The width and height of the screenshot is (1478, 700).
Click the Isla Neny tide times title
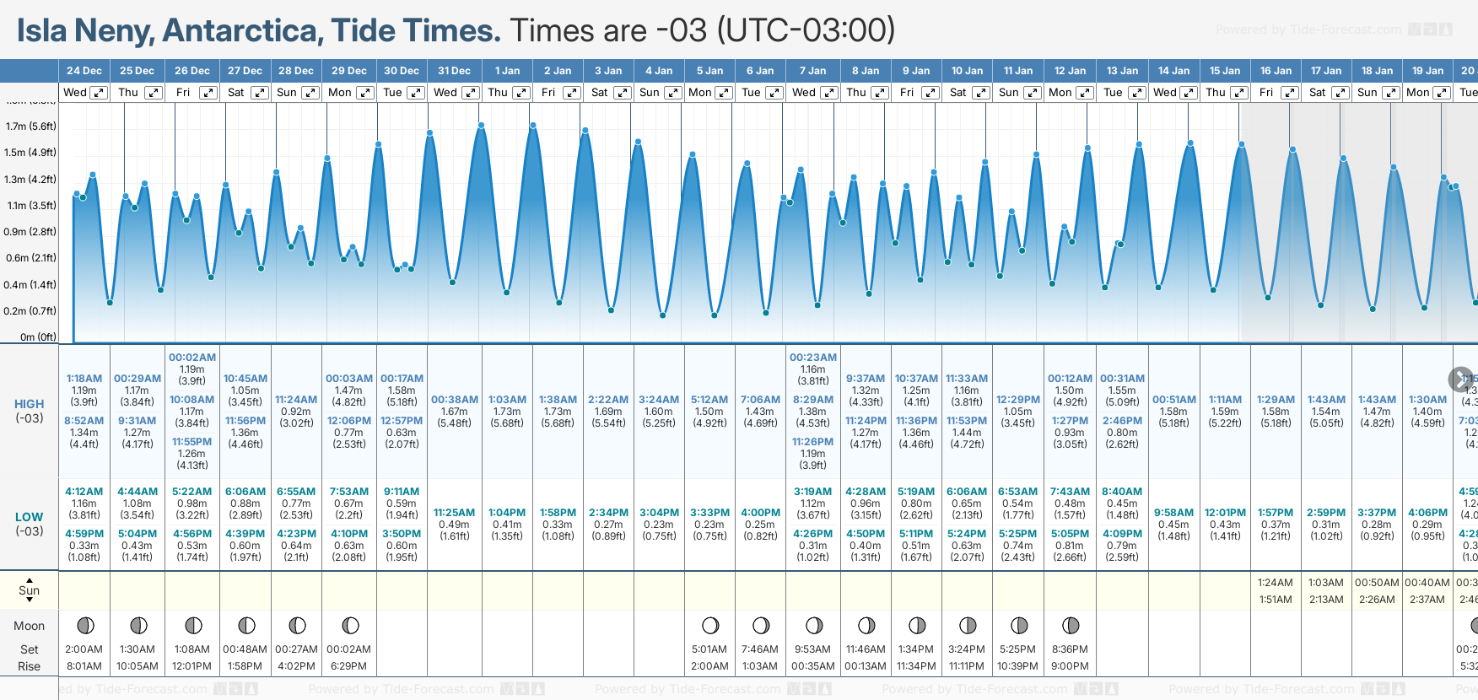click(258, 30)
